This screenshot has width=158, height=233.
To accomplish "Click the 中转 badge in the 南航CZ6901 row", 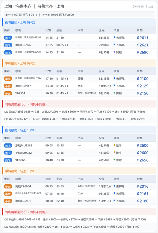I will [8, 201].
